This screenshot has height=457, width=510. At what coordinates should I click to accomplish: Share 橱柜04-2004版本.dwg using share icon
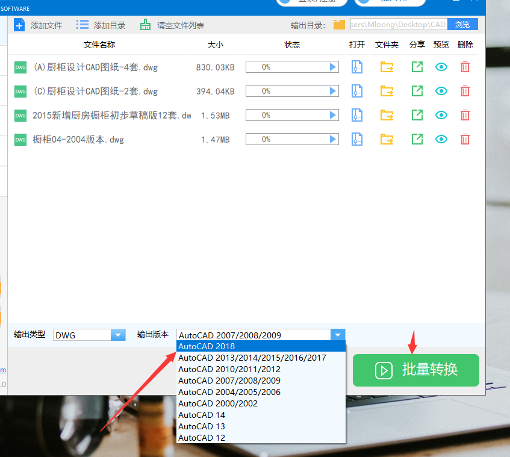click(417, 139)
